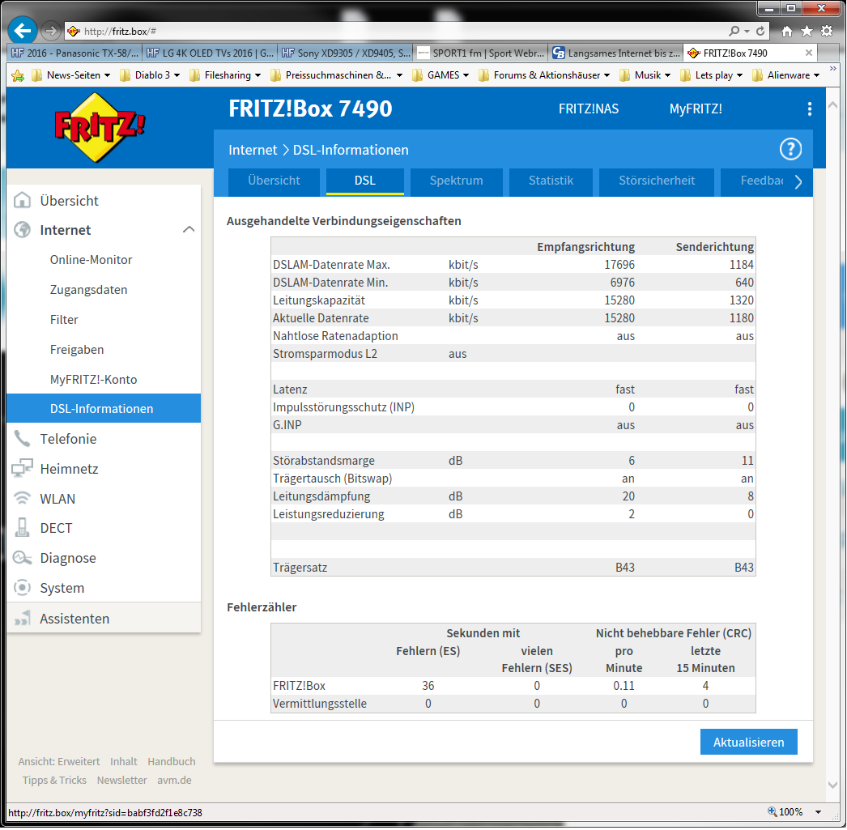Show hidden favorites with double chevron

[832, 69]
